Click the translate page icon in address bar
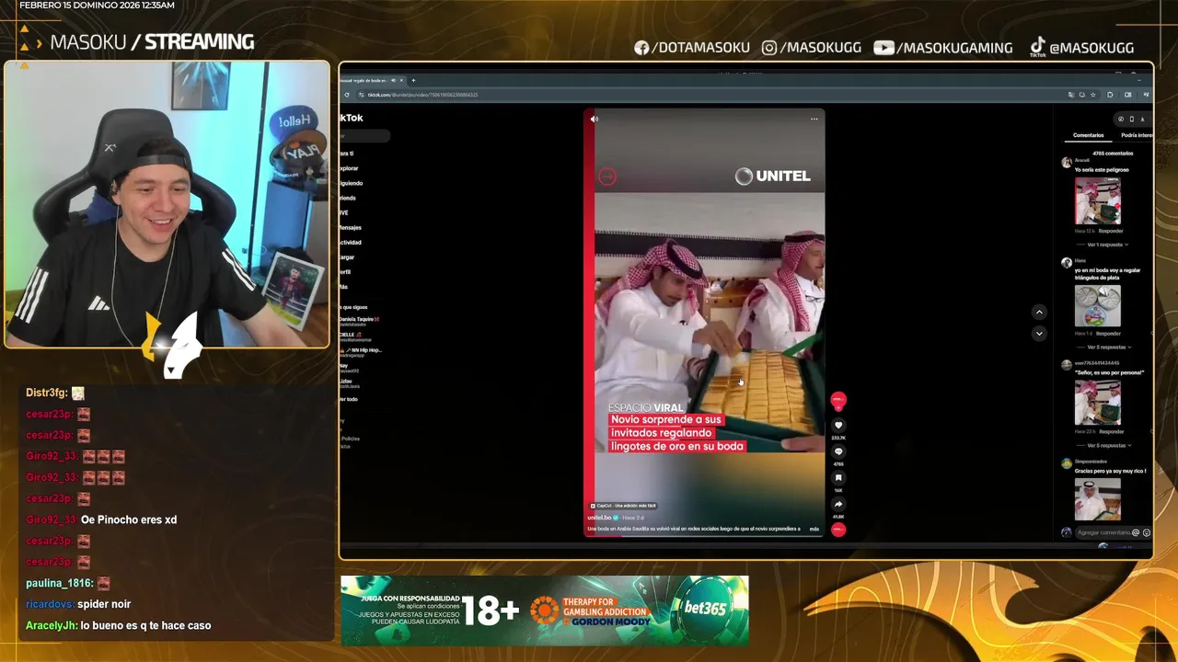1178x662 pixels. 1071,95
